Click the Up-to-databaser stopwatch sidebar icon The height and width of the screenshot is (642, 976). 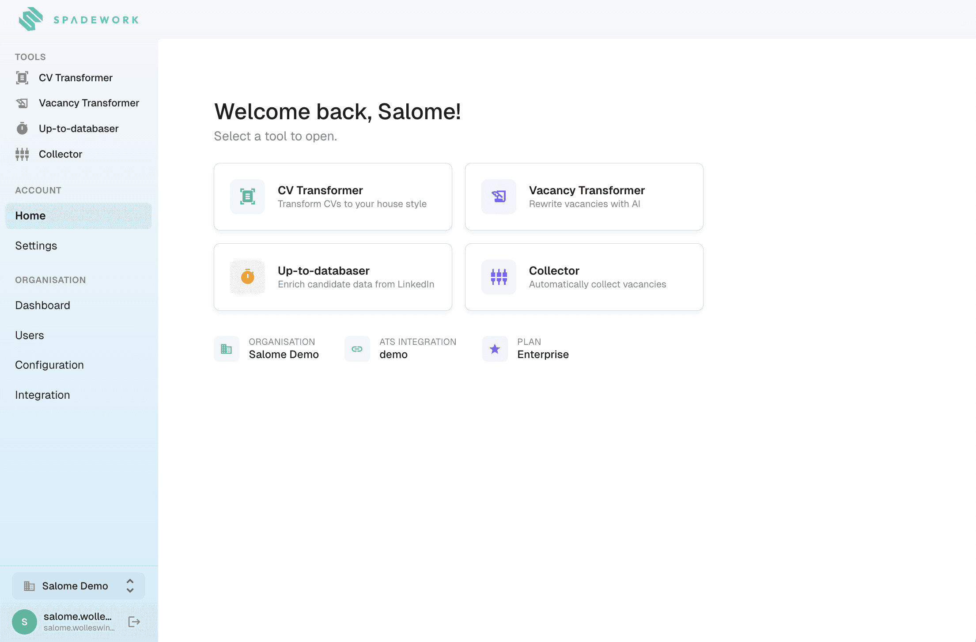(x=22, y=128)
